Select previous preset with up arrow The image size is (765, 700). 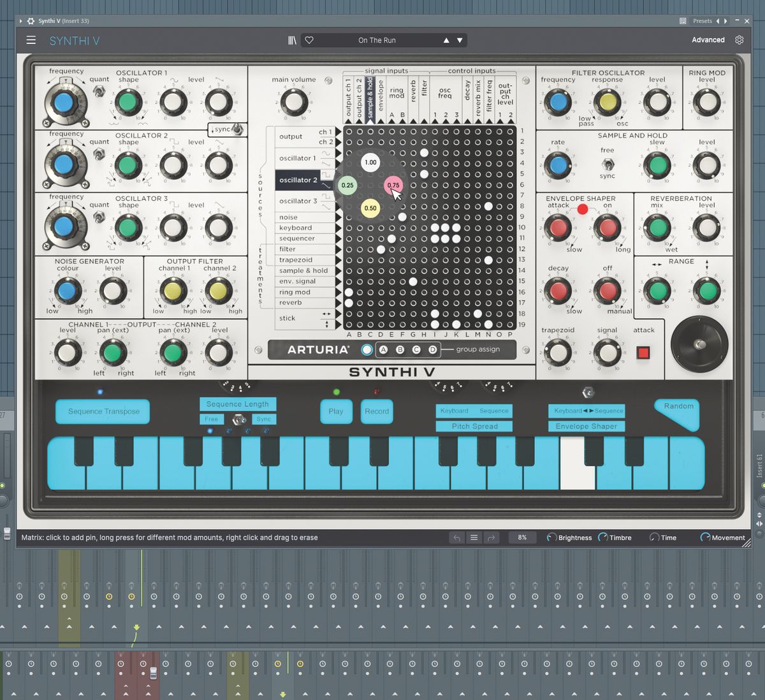coord(446,40)
